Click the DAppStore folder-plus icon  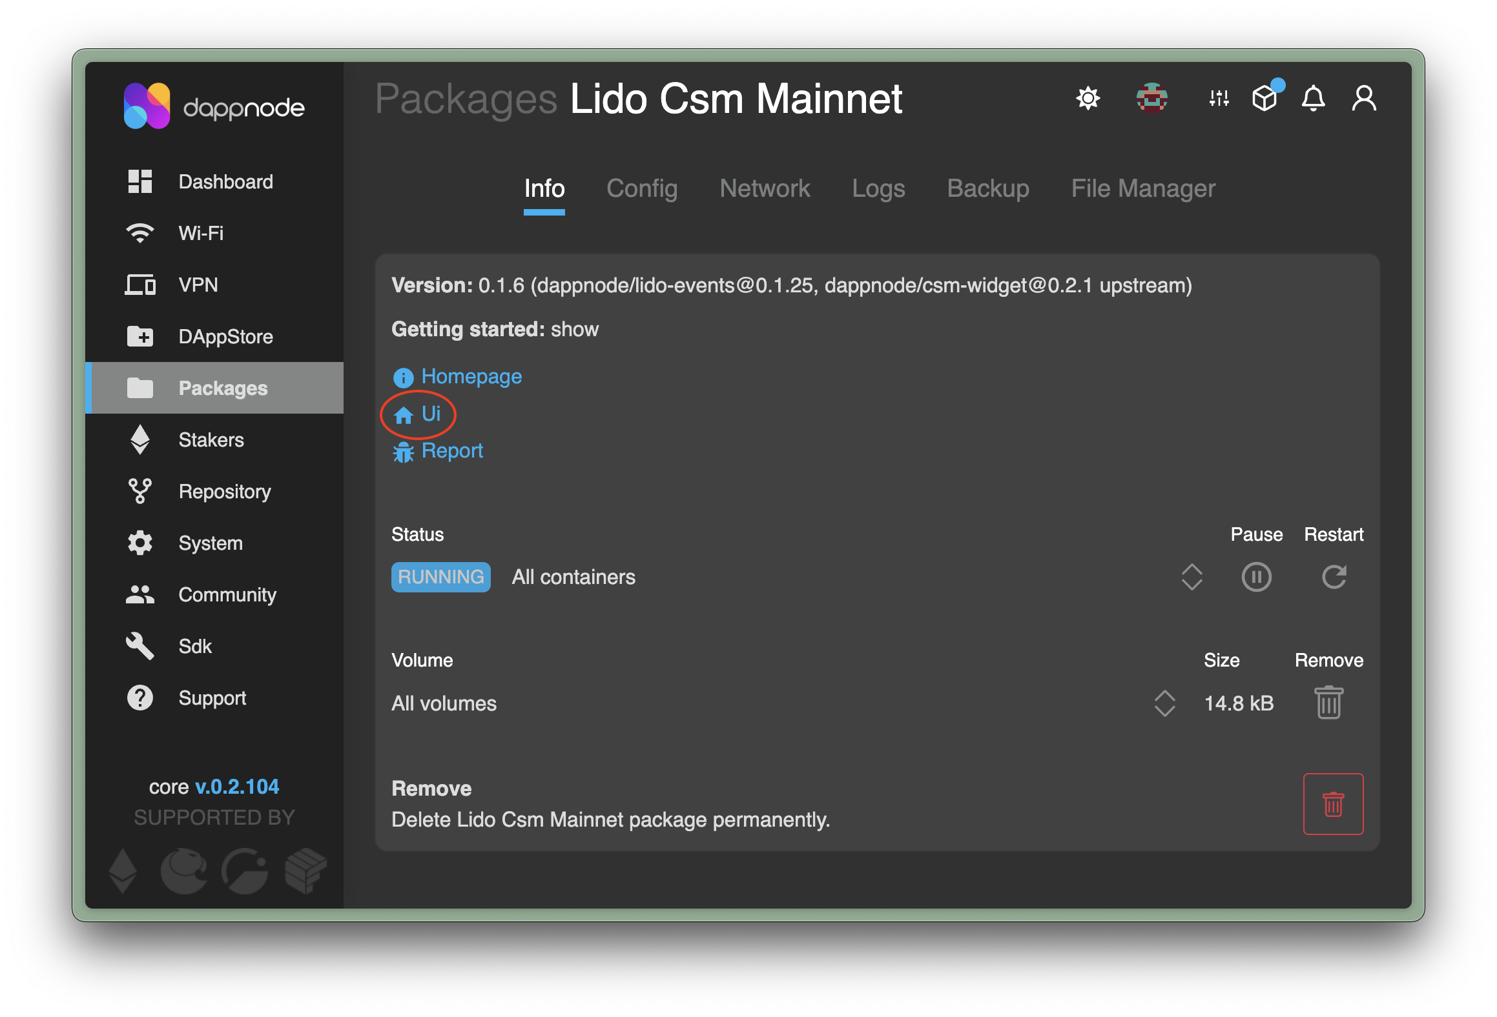[139, 336]
